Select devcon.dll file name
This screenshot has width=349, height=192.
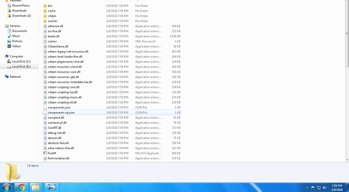click(x=55, y=138)
